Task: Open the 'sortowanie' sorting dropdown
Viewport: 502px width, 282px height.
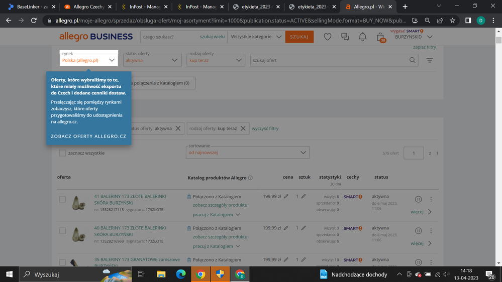Action: (247, 153)
